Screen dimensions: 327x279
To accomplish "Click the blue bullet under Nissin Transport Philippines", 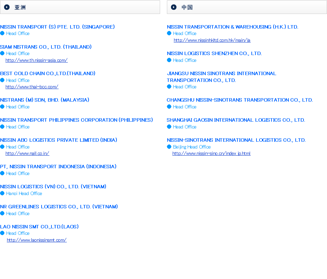I will tap(2, 127).
